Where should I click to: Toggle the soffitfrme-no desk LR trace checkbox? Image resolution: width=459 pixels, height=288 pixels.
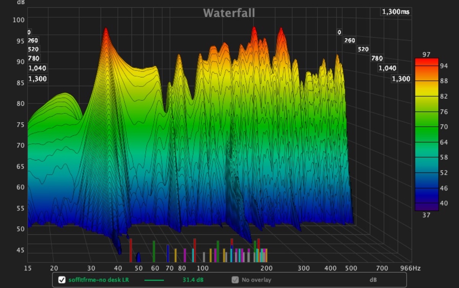point(62,280)
